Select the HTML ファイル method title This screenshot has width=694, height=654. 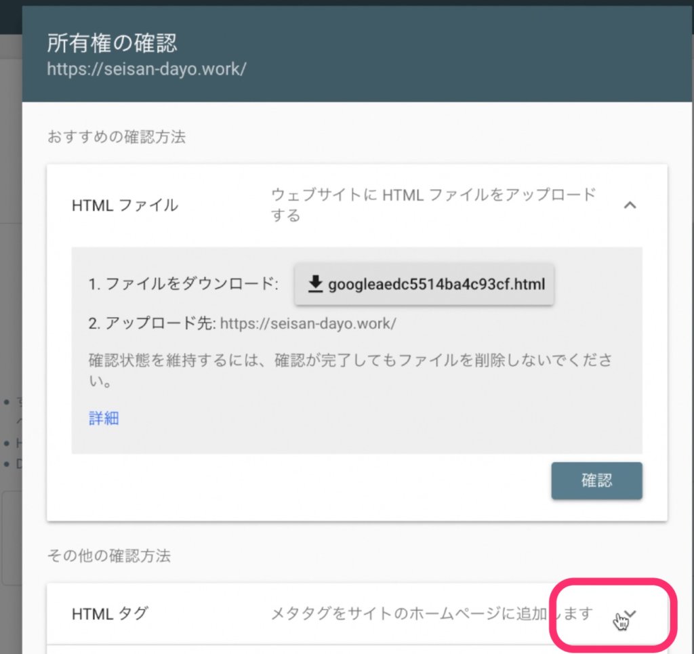(125, 205)
